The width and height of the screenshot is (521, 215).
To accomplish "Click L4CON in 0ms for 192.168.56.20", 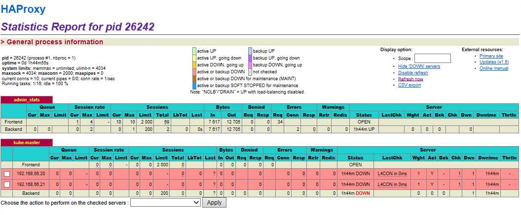I will pos(392,174).
